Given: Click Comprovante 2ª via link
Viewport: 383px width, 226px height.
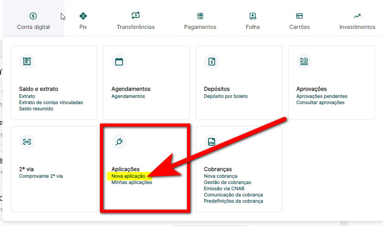Looking at the screenshot, I should coord(41,176).
